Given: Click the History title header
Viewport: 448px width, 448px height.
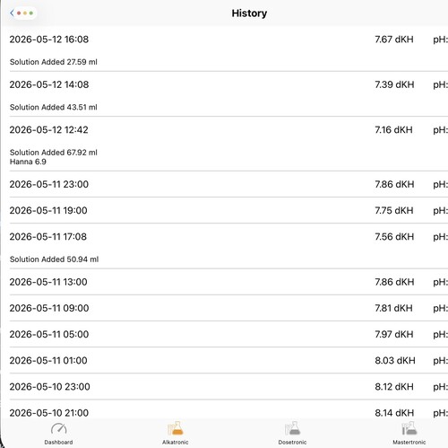Looking at the screenshot, I should click(249, 13).
